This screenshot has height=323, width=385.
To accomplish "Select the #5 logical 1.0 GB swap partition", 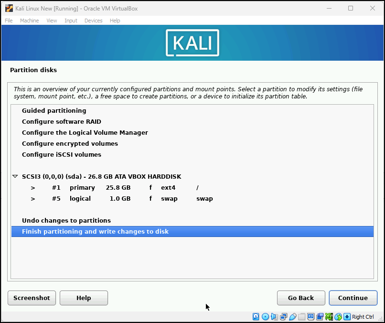I will click(x=192, y=198).
